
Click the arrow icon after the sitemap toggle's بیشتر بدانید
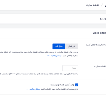click(48, 56)
